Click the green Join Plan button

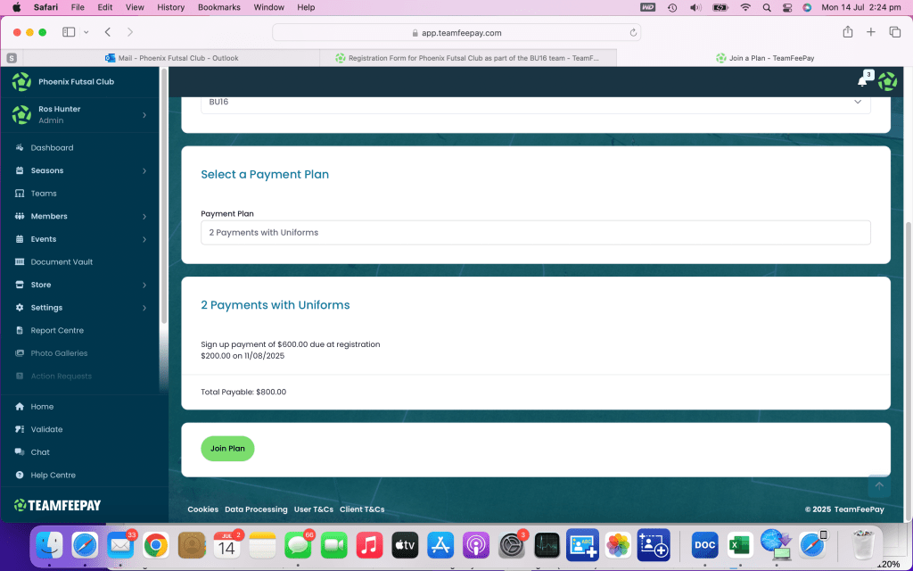point(227,449)
